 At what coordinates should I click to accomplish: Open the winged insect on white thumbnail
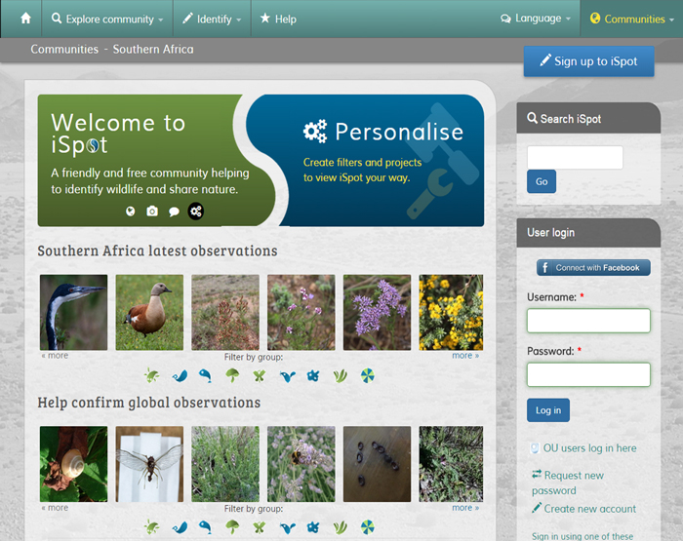pyautogui.click(x=149, y=464)
